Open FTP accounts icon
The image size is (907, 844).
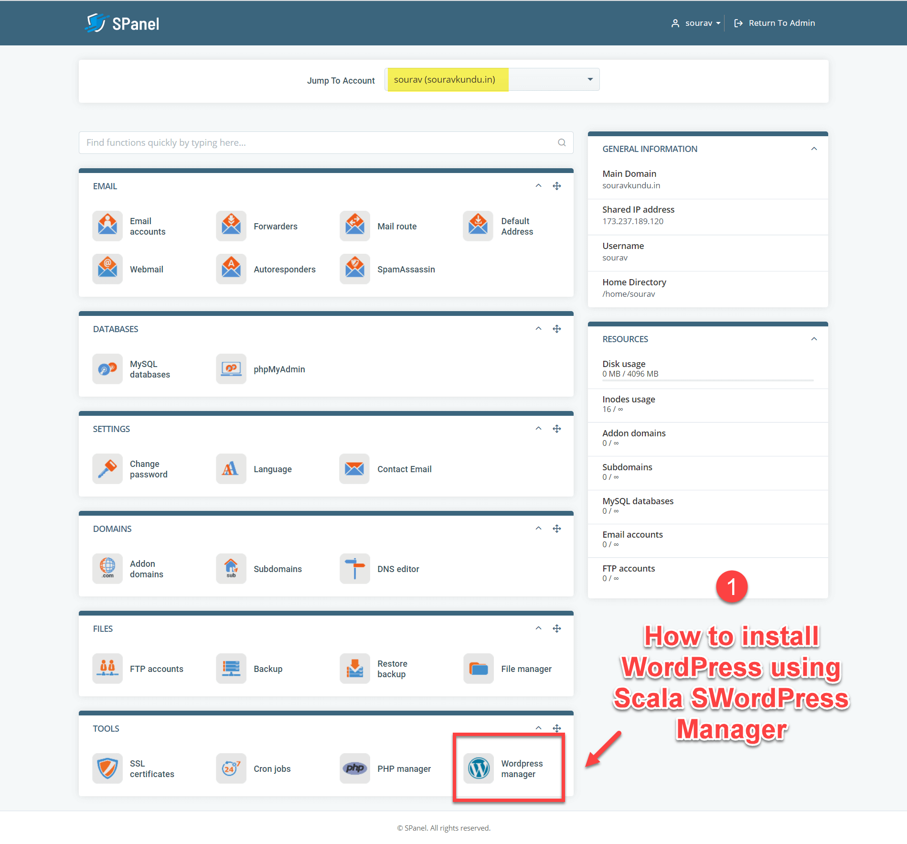pos(107,669)
